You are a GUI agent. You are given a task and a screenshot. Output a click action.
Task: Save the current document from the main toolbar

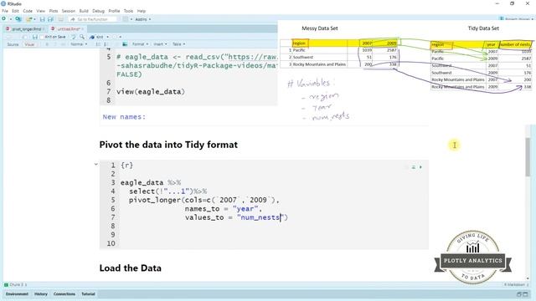tap(43, 19)
